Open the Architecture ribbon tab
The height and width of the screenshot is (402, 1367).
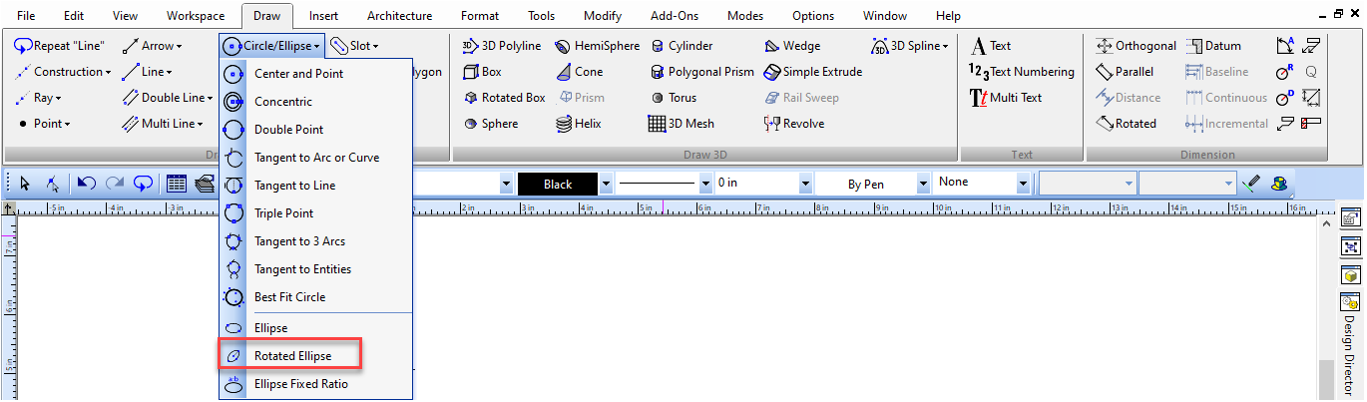[399, 16]
